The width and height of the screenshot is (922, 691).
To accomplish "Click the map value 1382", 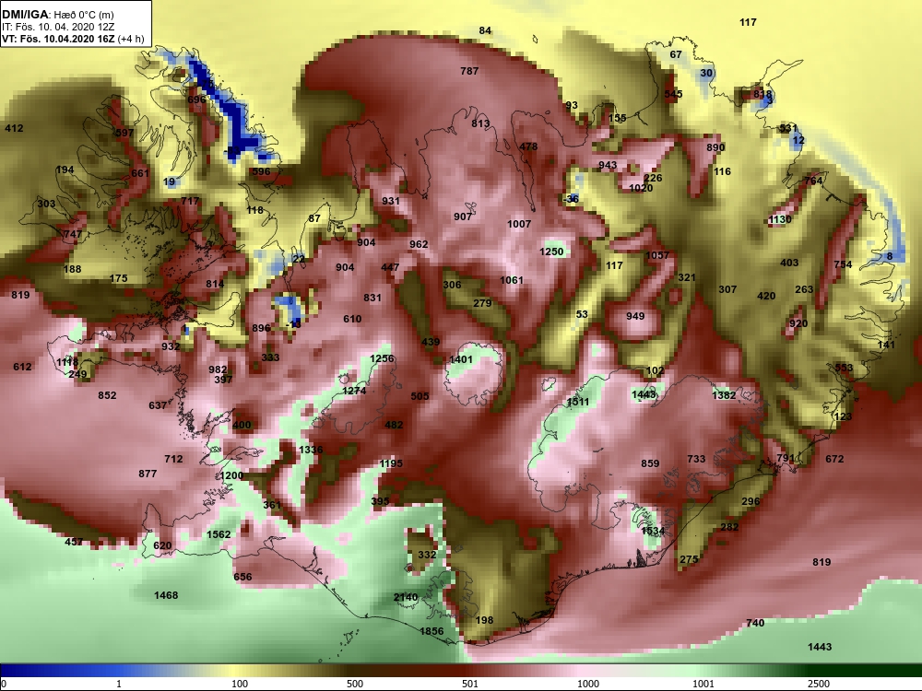I will (724, 395).
